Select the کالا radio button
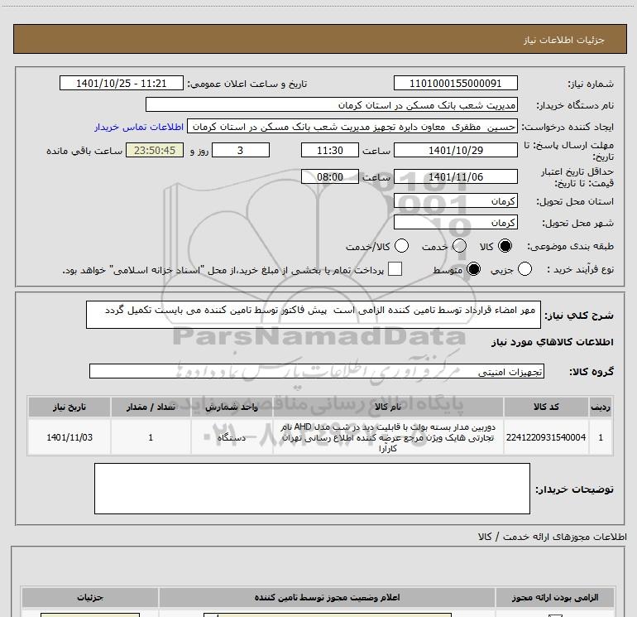The image size is (637, 617). 505,246
